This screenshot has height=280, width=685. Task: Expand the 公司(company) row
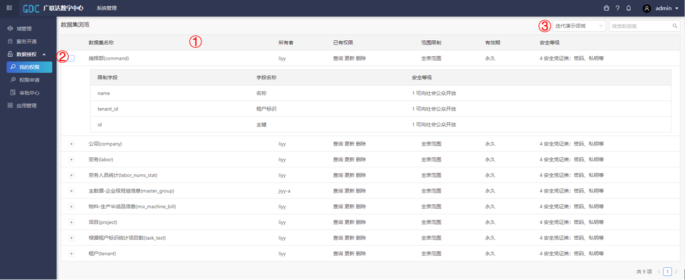pyautogui.click(x=71, y=144)
